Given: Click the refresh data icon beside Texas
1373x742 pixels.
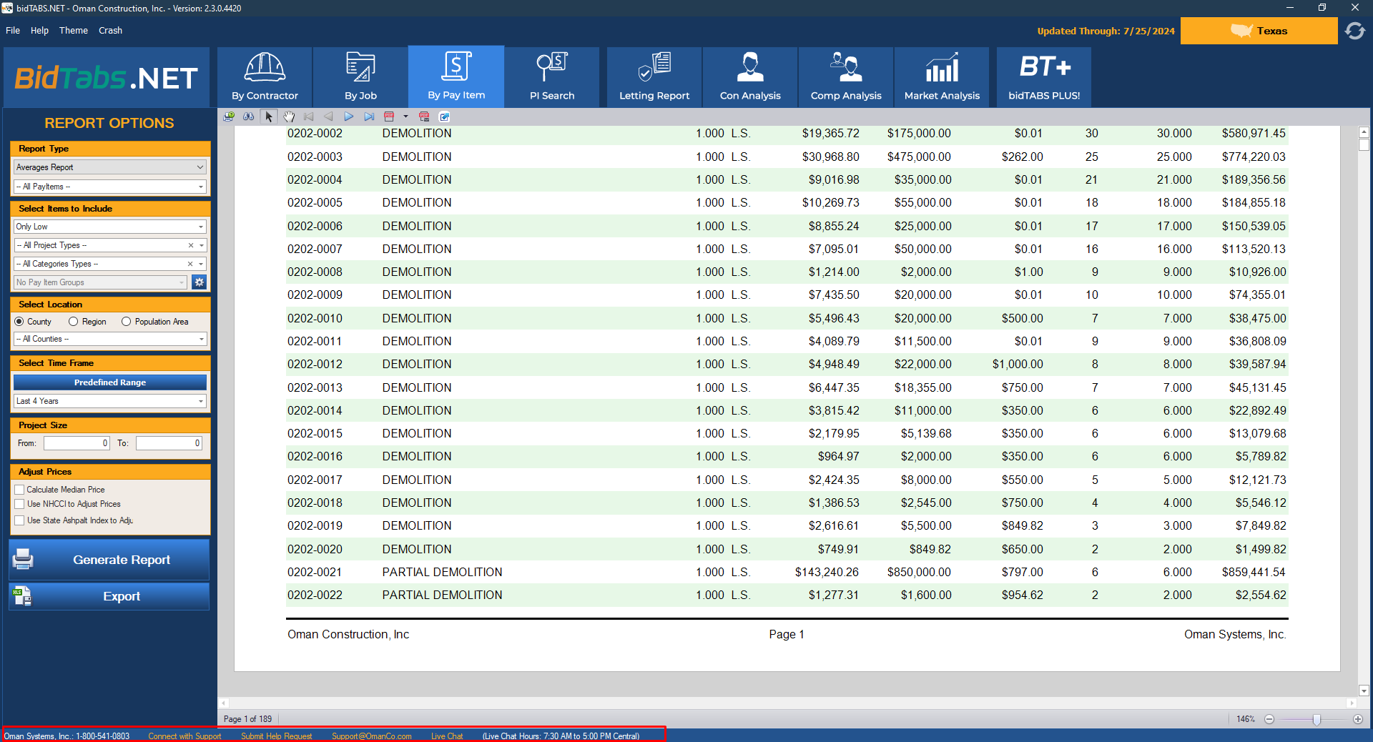Looking at the screenshot, I should [x=1355, y=31].
